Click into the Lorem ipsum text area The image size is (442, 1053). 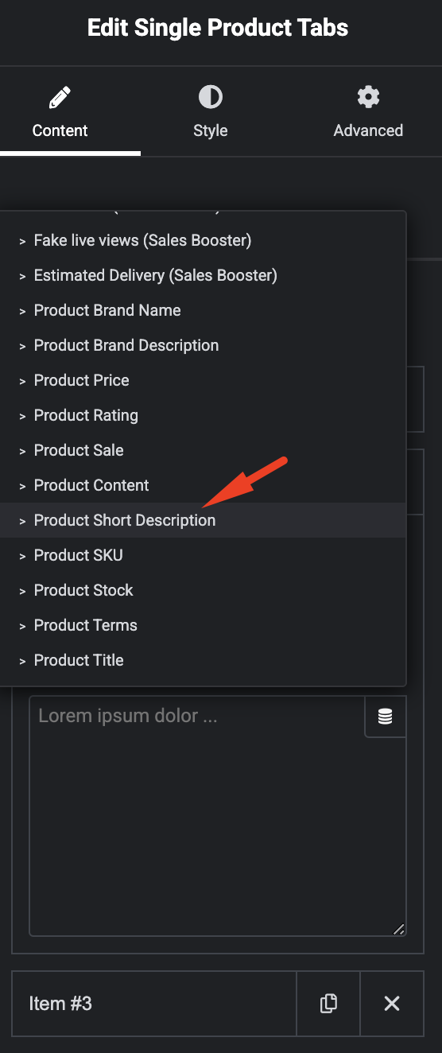click(x=197, y=816)
